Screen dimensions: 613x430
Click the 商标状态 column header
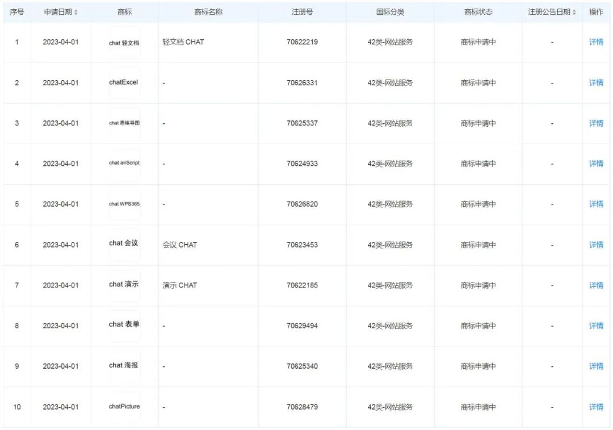(478, 12)
